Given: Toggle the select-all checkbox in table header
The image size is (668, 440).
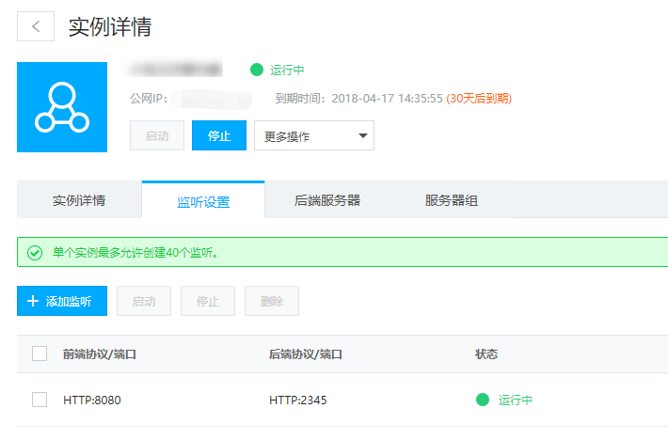Looking at the screenshot, I should [x=40, y=354].
